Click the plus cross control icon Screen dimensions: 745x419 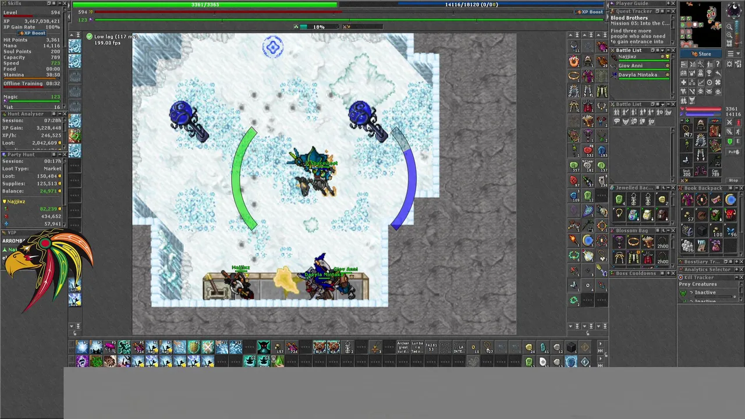[x=683, y=83]
